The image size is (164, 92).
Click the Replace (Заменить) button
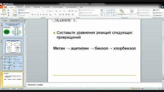pyautogui.click(x=158, y=13)
